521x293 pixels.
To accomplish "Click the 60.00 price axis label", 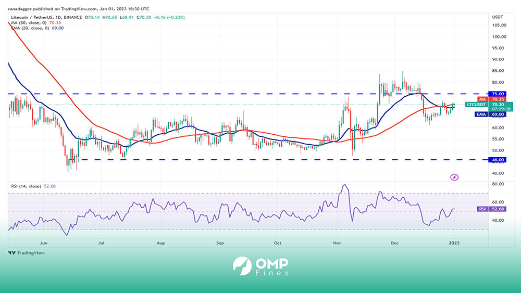I will (x=498, y=128).
